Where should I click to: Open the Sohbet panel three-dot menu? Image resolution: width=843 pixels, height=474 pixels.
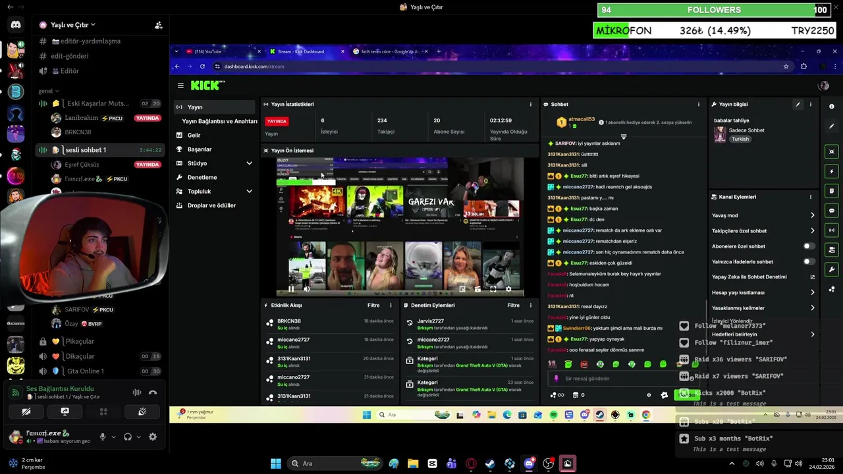699,104
